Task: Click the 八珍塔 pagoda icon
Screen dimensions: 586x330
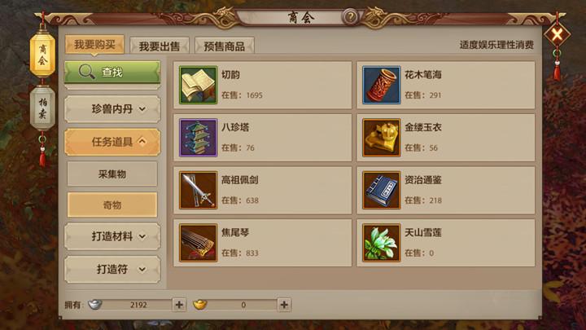Action: point(198,138)
